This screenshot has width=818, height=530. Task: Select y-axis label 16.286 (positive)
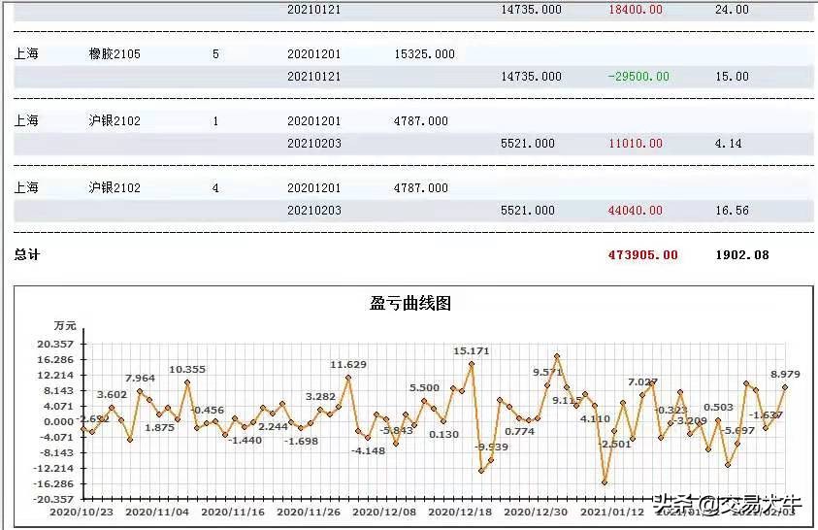[x=55, y=360]
